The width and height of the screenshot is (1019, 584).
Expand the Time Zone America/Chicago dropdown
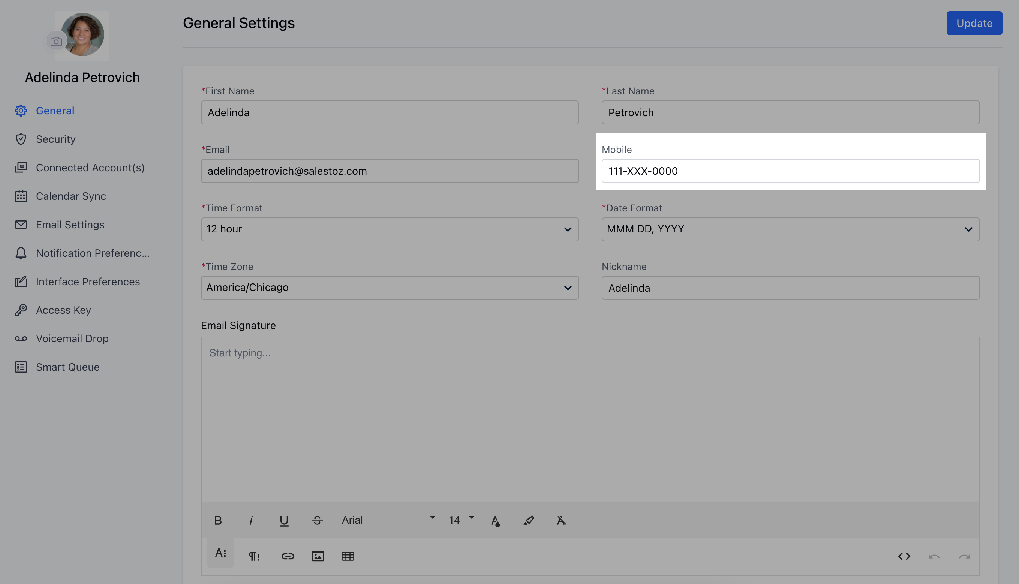[x=390, y=288]
